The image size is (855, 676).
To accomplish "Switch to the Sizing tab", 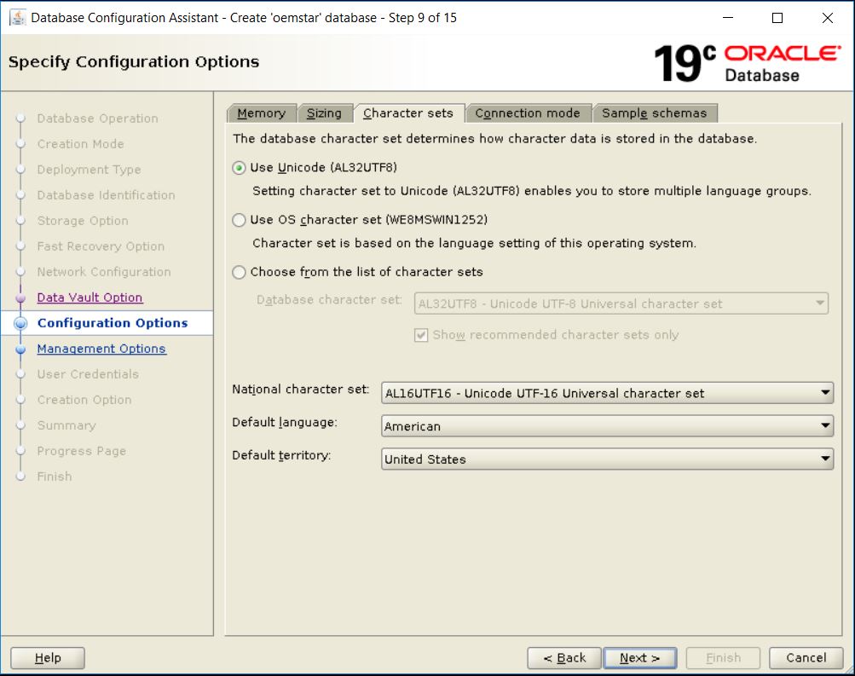I will [x=324, y=113].
